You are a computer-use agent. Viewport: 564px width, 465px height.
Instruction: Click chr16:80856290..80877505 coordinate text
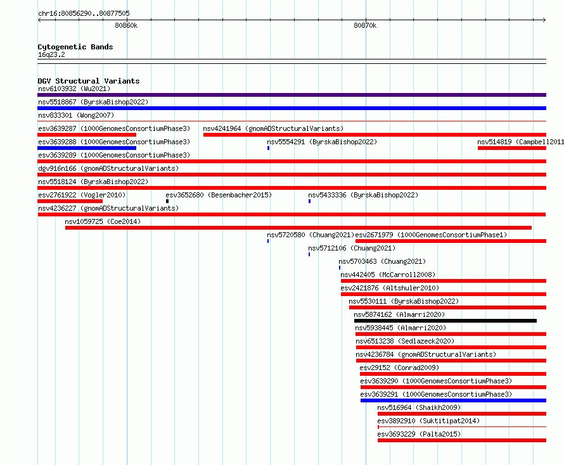point(84,13)
